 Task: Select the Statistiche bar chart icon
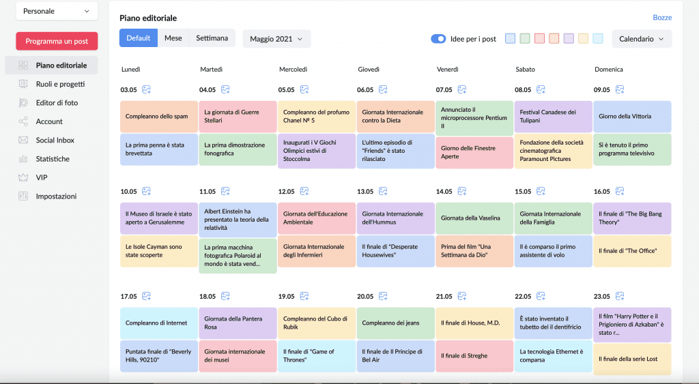23,159
